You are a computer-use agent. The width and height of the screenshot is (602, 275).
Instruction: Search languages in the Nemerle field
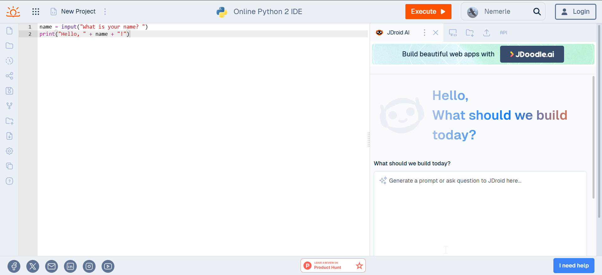(503, 12)
